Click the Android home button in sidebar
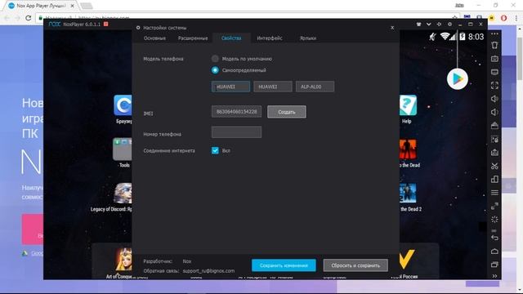 tap(494, 251)
